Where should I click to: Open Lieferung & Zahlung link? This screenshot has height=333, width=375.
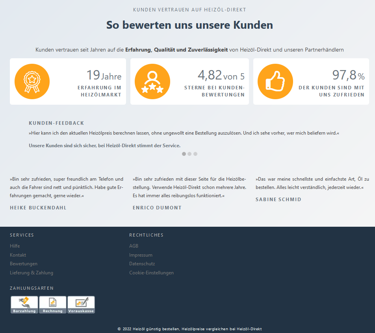pyautogui.click(x=32, y=273)
